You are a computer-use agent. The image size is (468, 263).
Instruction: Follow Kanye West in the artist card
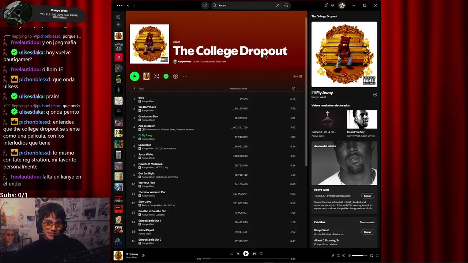pos(368,196)
